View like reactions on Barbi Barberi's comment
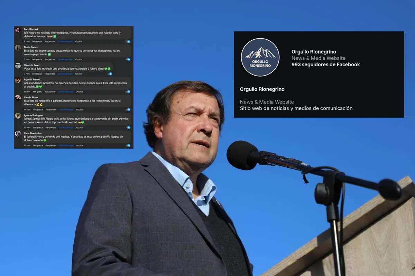The height and width of the screenshot is (276, 415). [128, 41]
